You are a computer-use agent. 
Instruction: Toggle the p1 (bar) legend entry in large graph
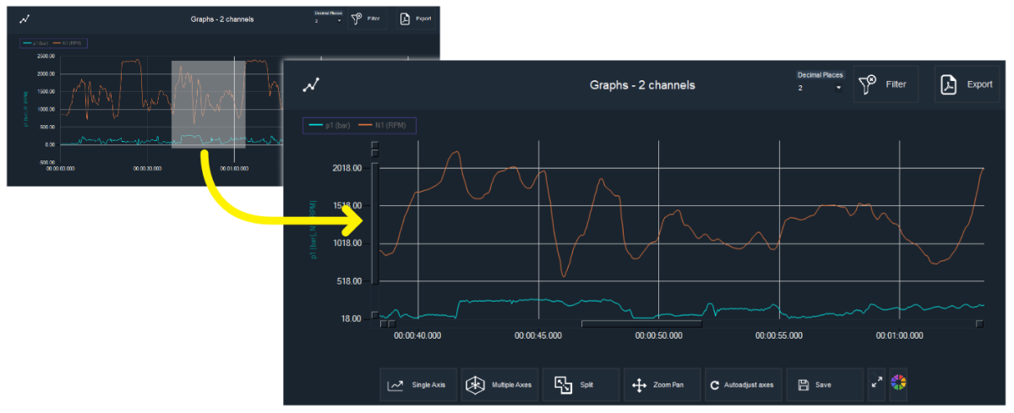coord(330,126)
